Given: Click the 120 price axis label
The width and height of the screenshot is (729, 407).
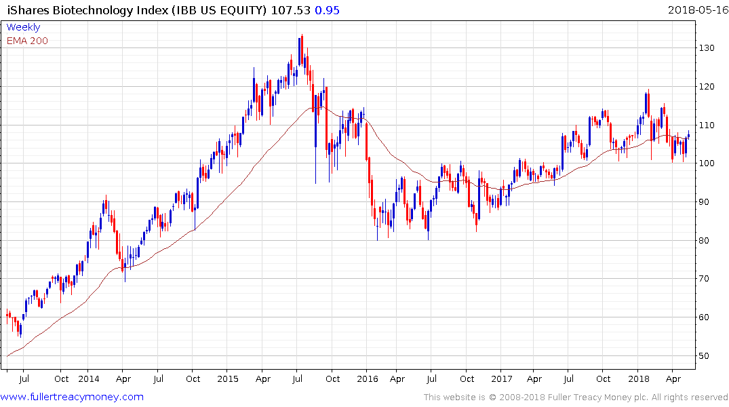Looking at the screenshot, I should 706,87.
